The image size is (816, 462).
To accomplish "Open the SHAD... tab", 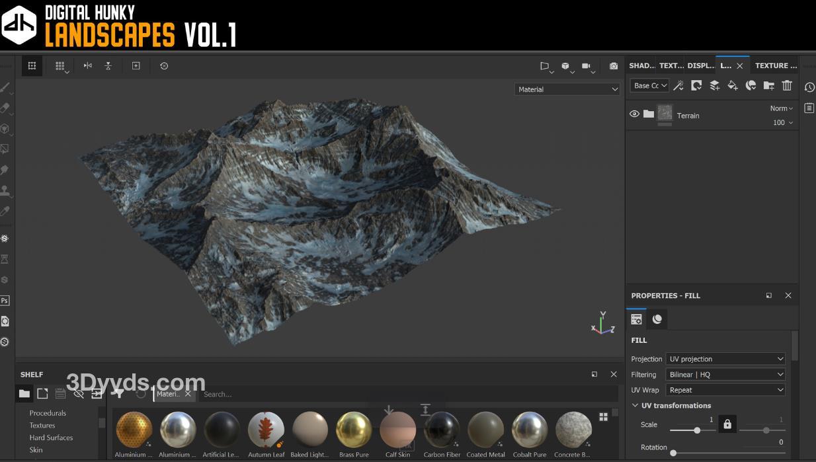I will 641,65.
